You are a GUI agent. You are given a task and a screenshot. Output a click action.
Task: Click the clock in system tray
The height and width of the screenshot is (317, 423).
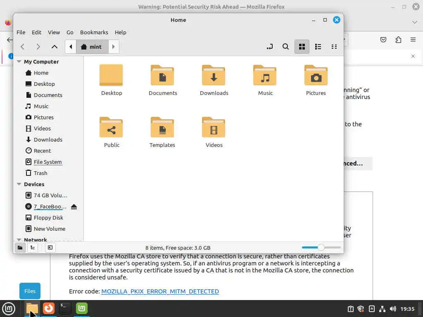[x=407, y=309]
